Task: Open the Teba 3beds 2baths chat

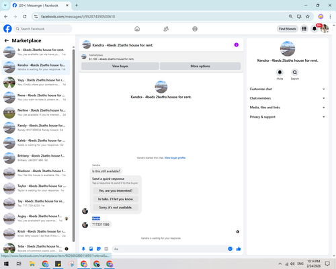Action: pyautogui.click(x=36, y=248)
